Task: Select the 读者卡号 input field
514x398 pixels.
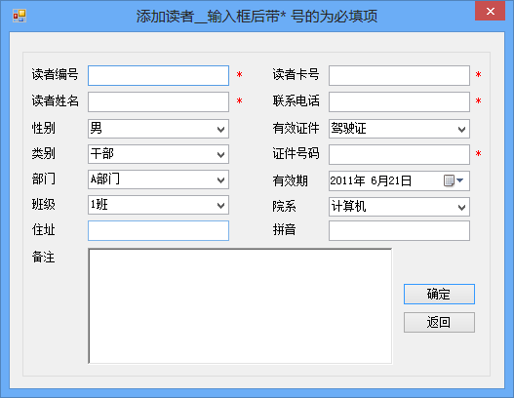Action: click(x=399, y=76)
